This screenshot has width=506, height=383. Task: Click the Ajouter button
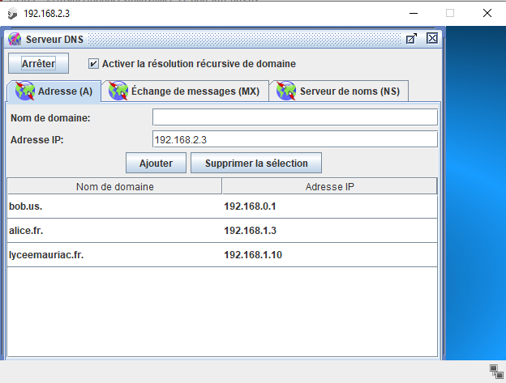point(156,163)
